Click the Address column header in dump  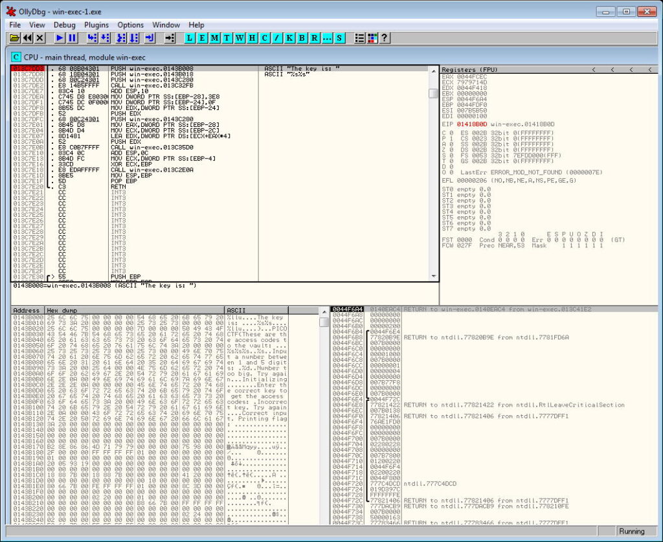click(28, 310)
